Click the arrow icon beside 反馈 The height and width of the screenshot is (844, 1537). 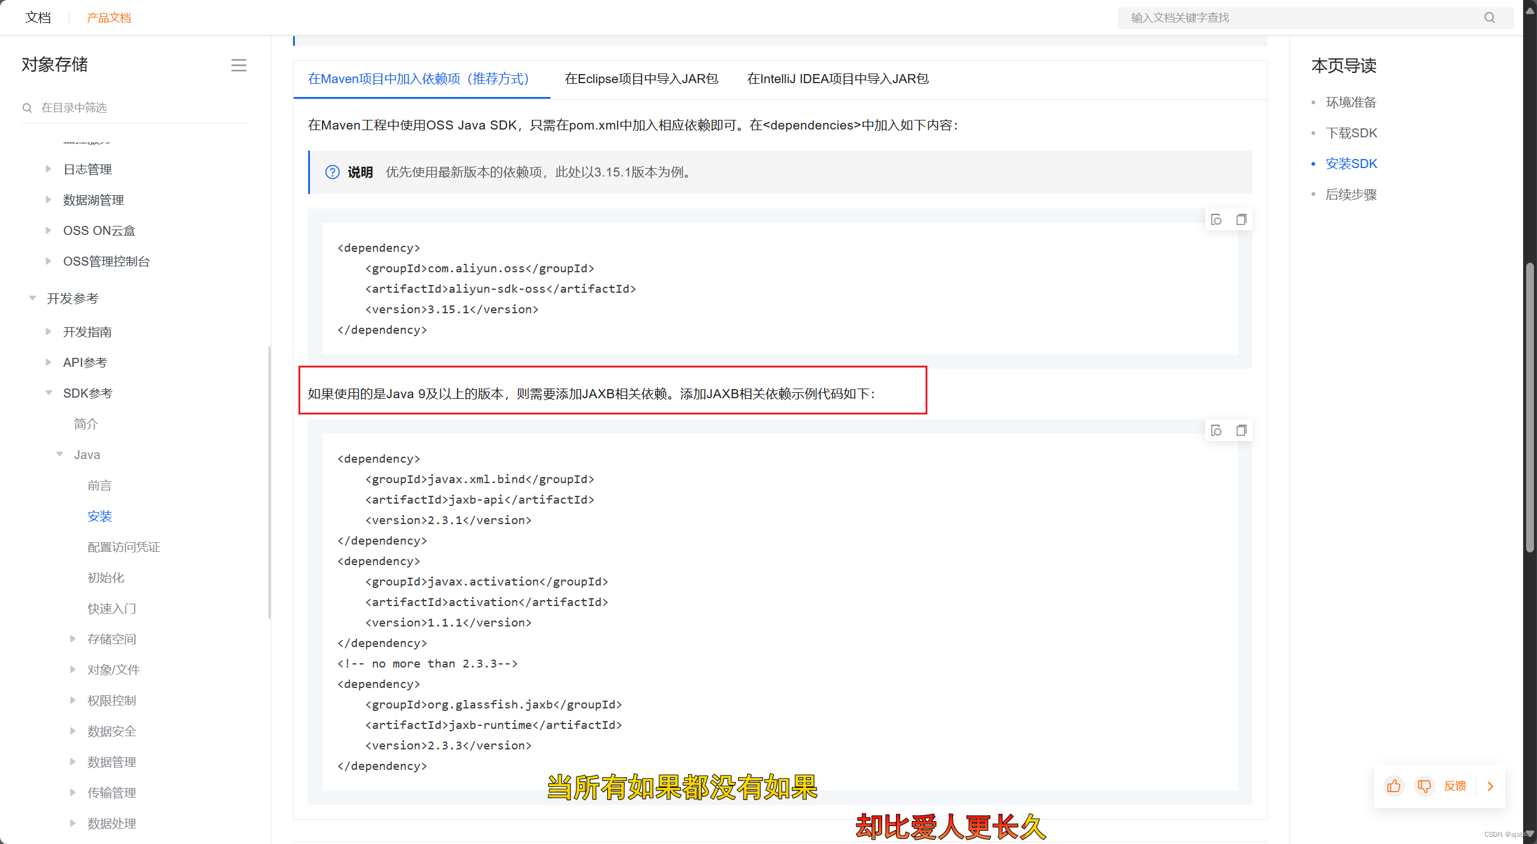pyautogui.click(x=1490, y=786)
